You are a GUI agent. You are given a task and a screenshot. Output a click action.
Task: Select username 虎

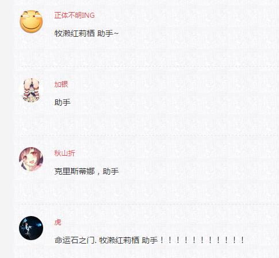pyautogui.click(x=58, y=222)
